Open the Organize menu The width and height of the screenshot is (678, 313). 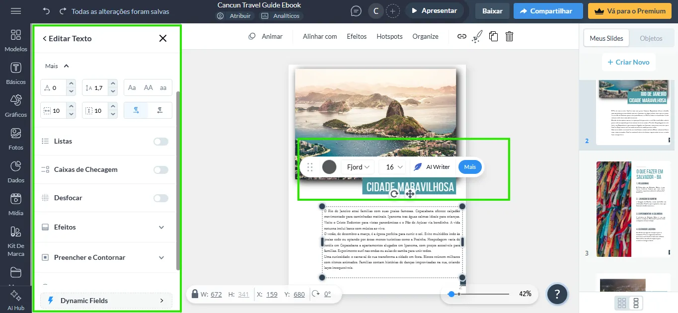tap(425, 36)
